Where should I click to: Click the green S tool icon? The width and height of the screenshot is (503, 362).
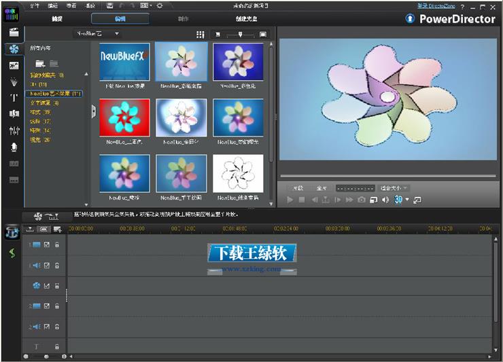12,253
